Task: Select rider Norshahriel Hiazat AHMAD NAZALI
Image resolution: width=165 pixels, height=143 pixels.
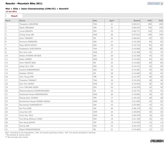Action: tap(35, 101)
